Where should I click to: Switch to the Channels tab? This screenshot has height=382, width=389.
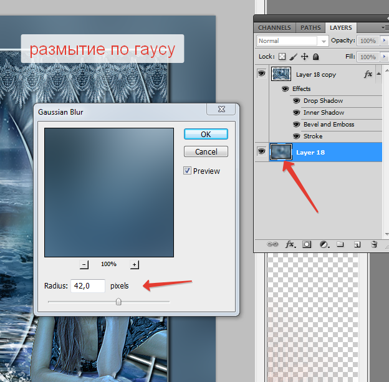pyautogui.click(x=274, y=28)
